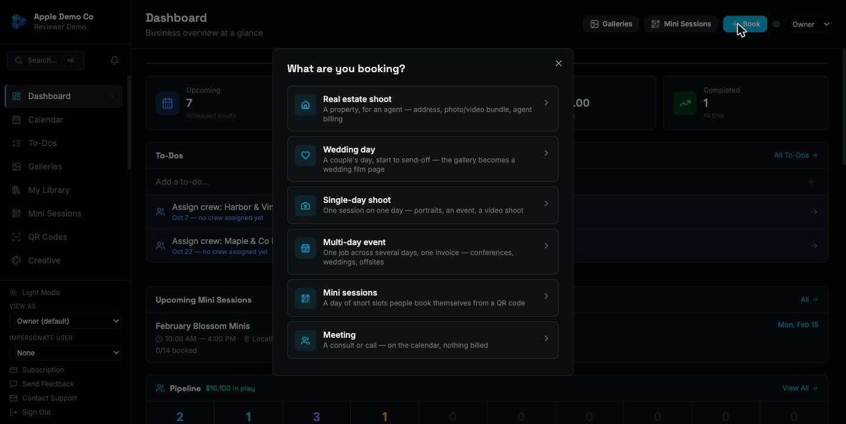The image size is (846, 424).
Task: Click Send Feedback in the sidebar
Action: point(42,384)
